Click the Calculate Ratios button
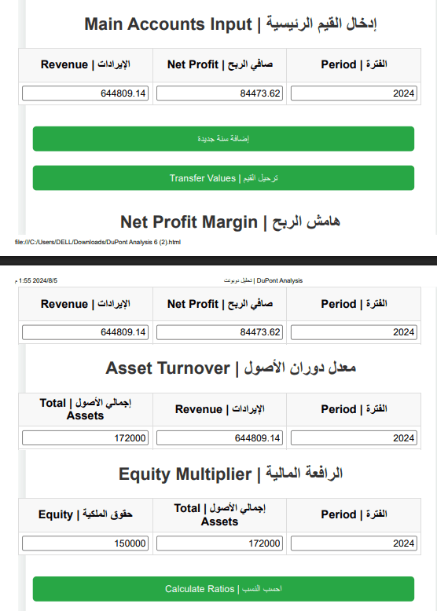The width and height of the screenshot is (437, 611). (223, 589)
